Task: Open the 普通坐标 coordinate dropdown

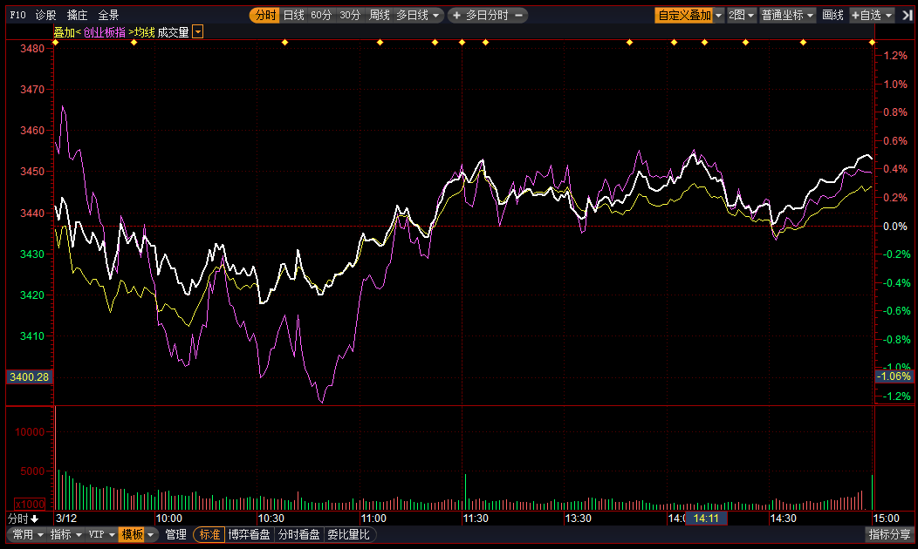Action: [x=787, y=15]
